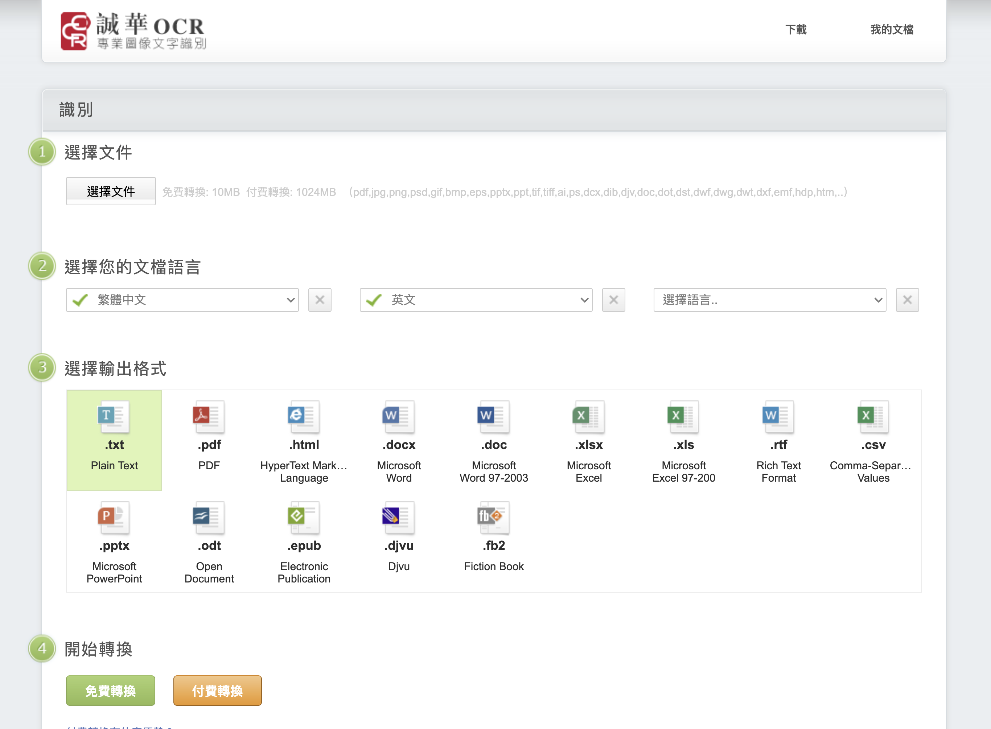
Task: Expand the 英文 language dropdown
Action: click(x=476, y=300)
